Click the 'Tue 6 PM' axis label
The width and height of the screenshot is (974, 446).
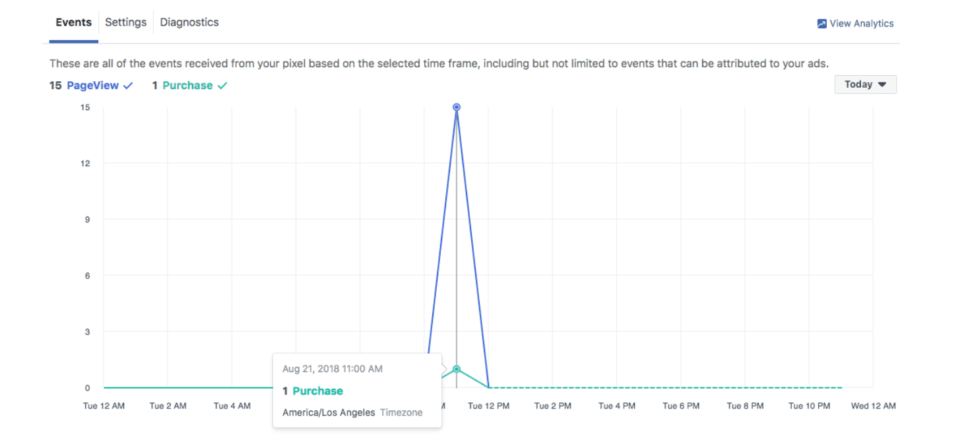(681, 406)
